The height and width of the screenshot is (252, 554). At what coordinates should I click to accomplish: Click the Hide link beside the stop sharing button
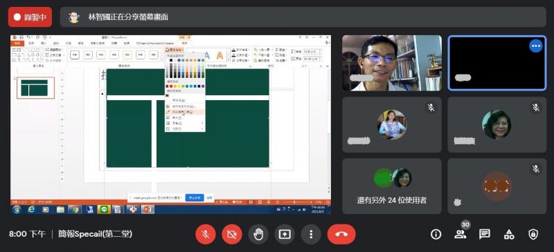pos(209,197)
